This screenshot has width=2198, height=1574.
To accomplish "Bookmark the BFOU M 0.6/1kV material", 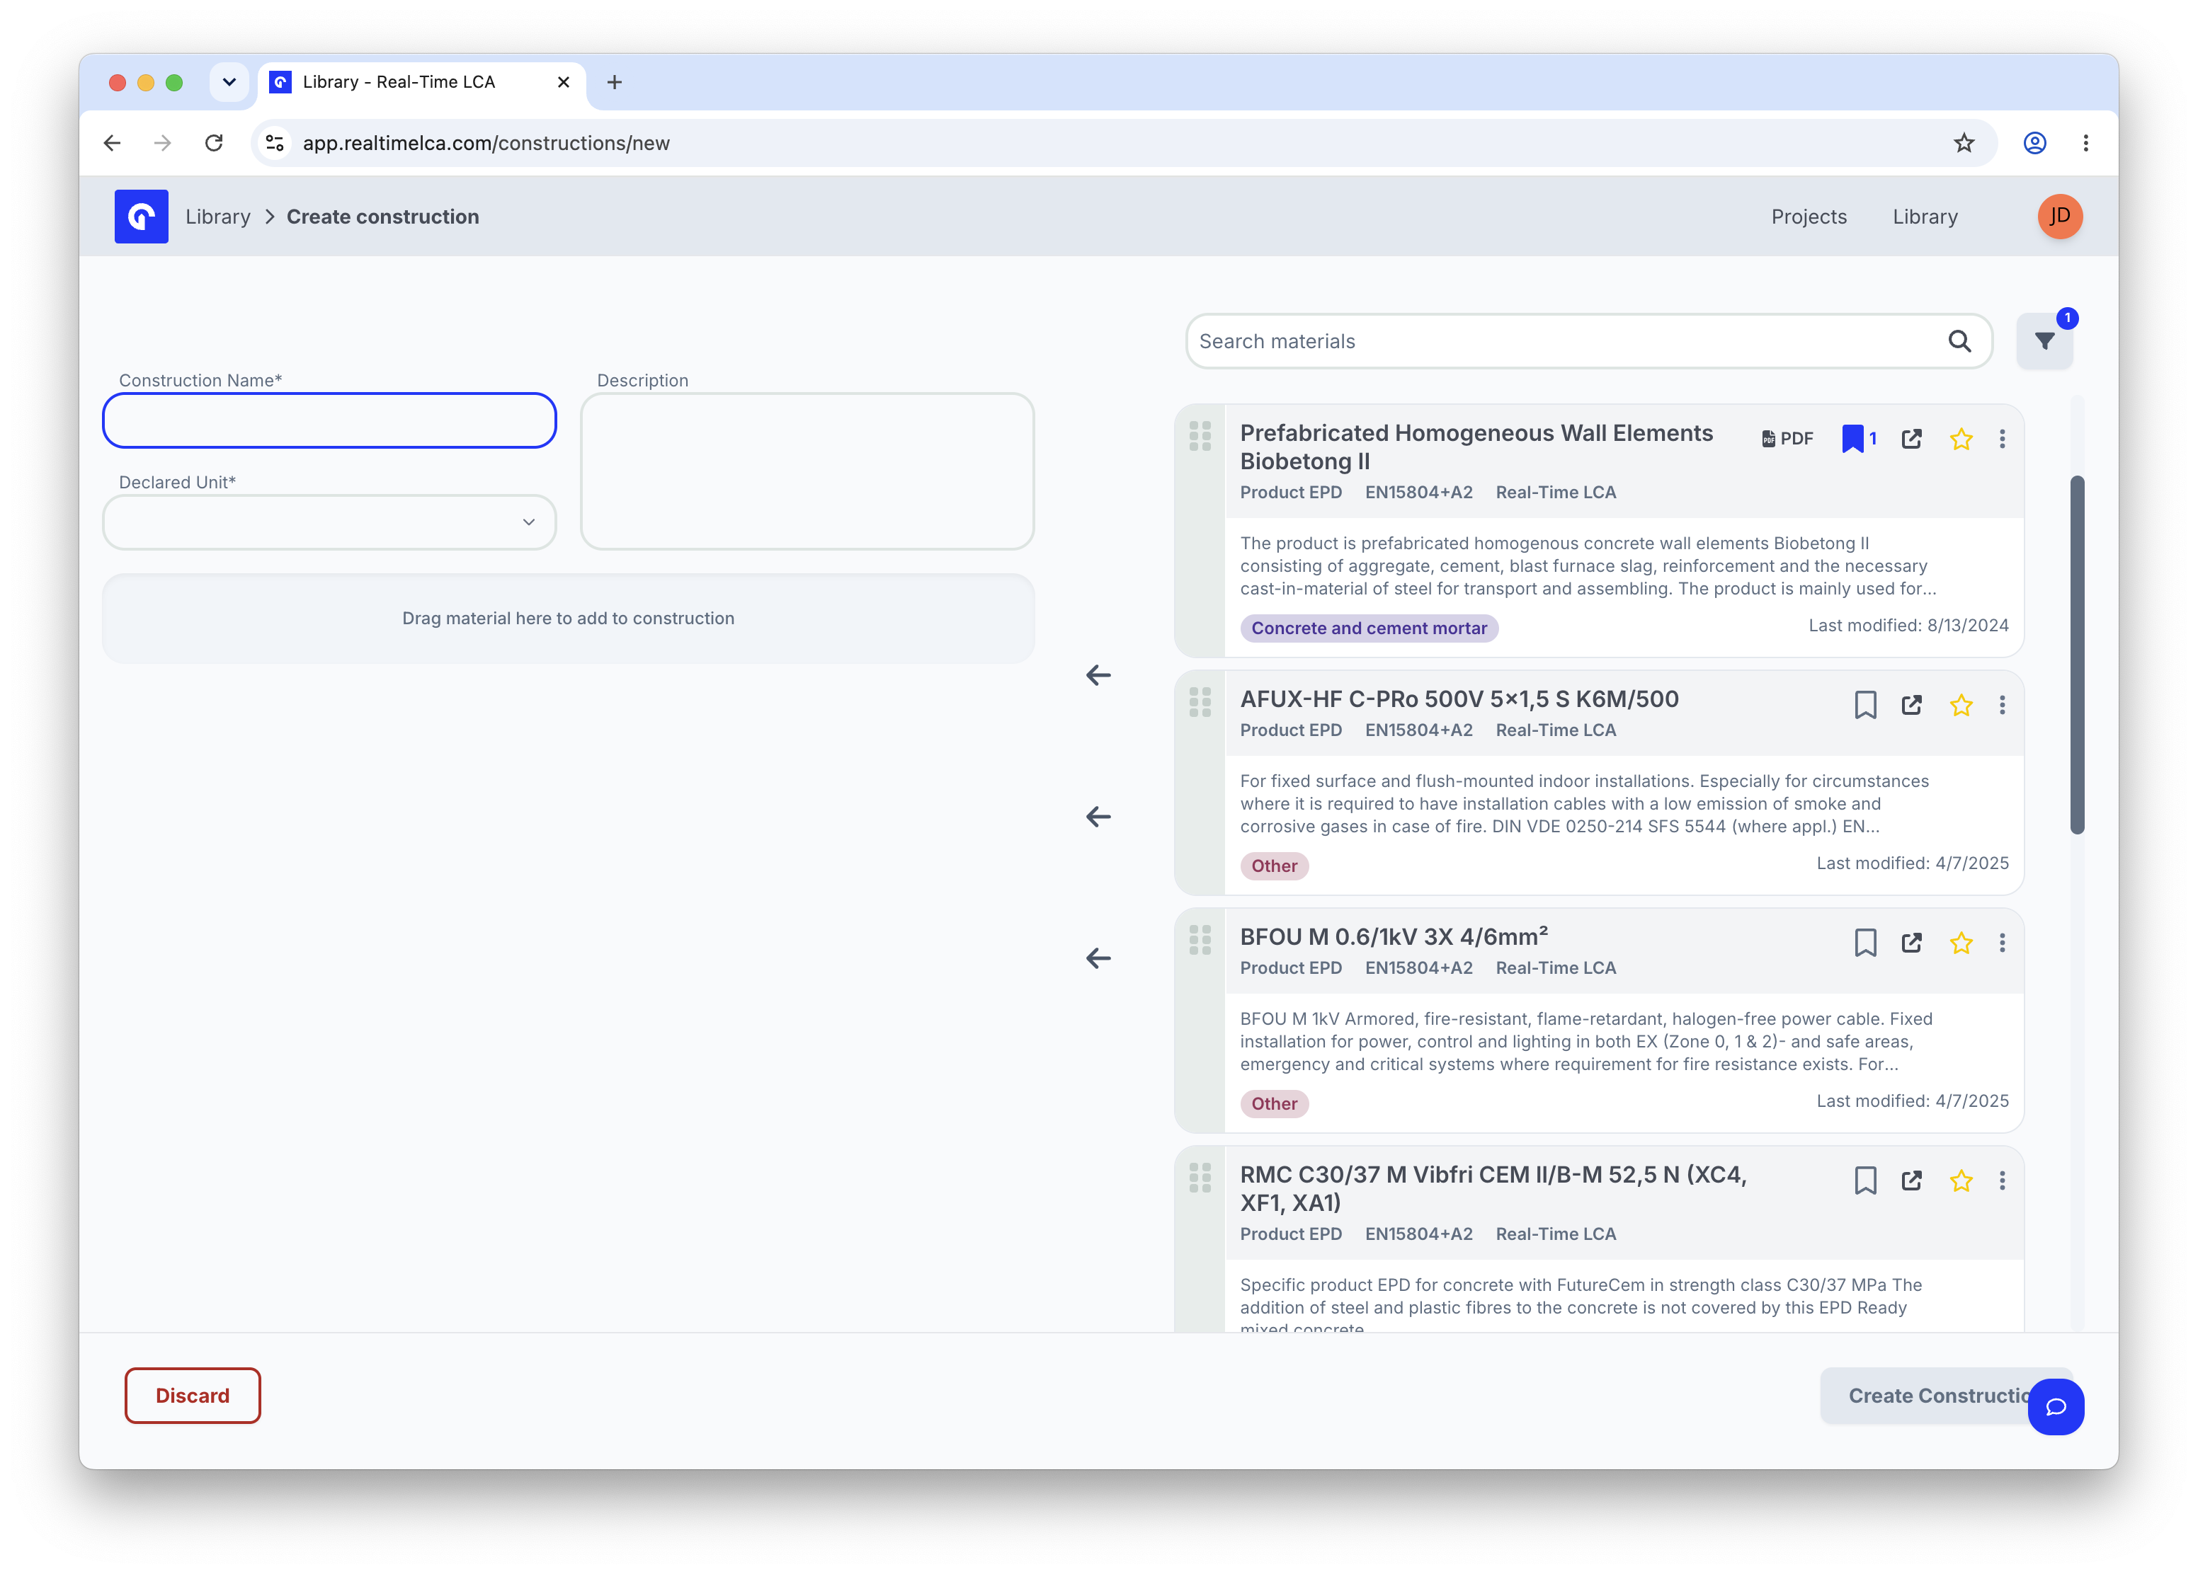I will pyautogui.click(x=1864, y=943).
